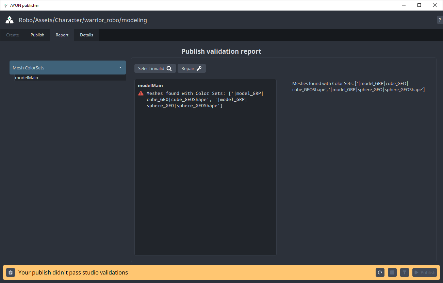Click the Select invalid button
This screenshot has height=283, width=443.
point(155,68)
